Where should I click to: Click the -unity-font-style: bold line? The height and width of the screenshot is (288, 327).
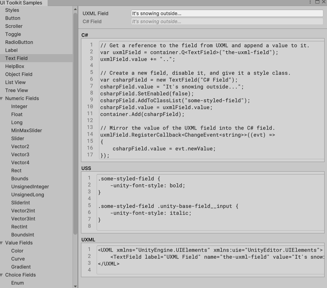tap(147, 186)
